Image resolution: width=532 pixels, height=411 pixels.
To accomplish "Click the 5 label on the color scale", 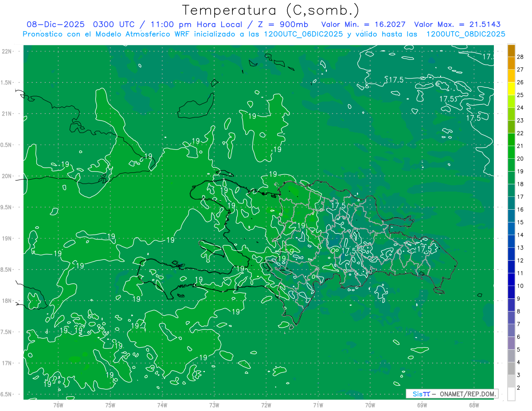I will pos(519,350).
